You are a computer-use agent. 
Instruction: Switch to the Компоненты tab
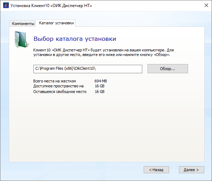[x=23, y=24]
